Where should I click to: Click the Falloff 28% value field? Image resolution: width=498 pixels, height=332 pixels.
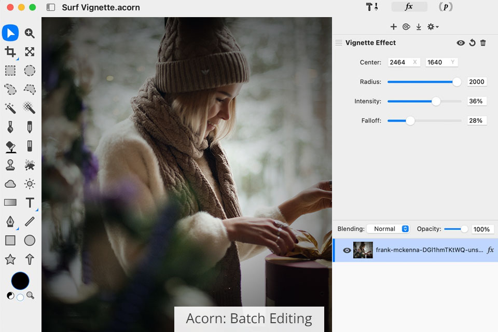point(477,120)
